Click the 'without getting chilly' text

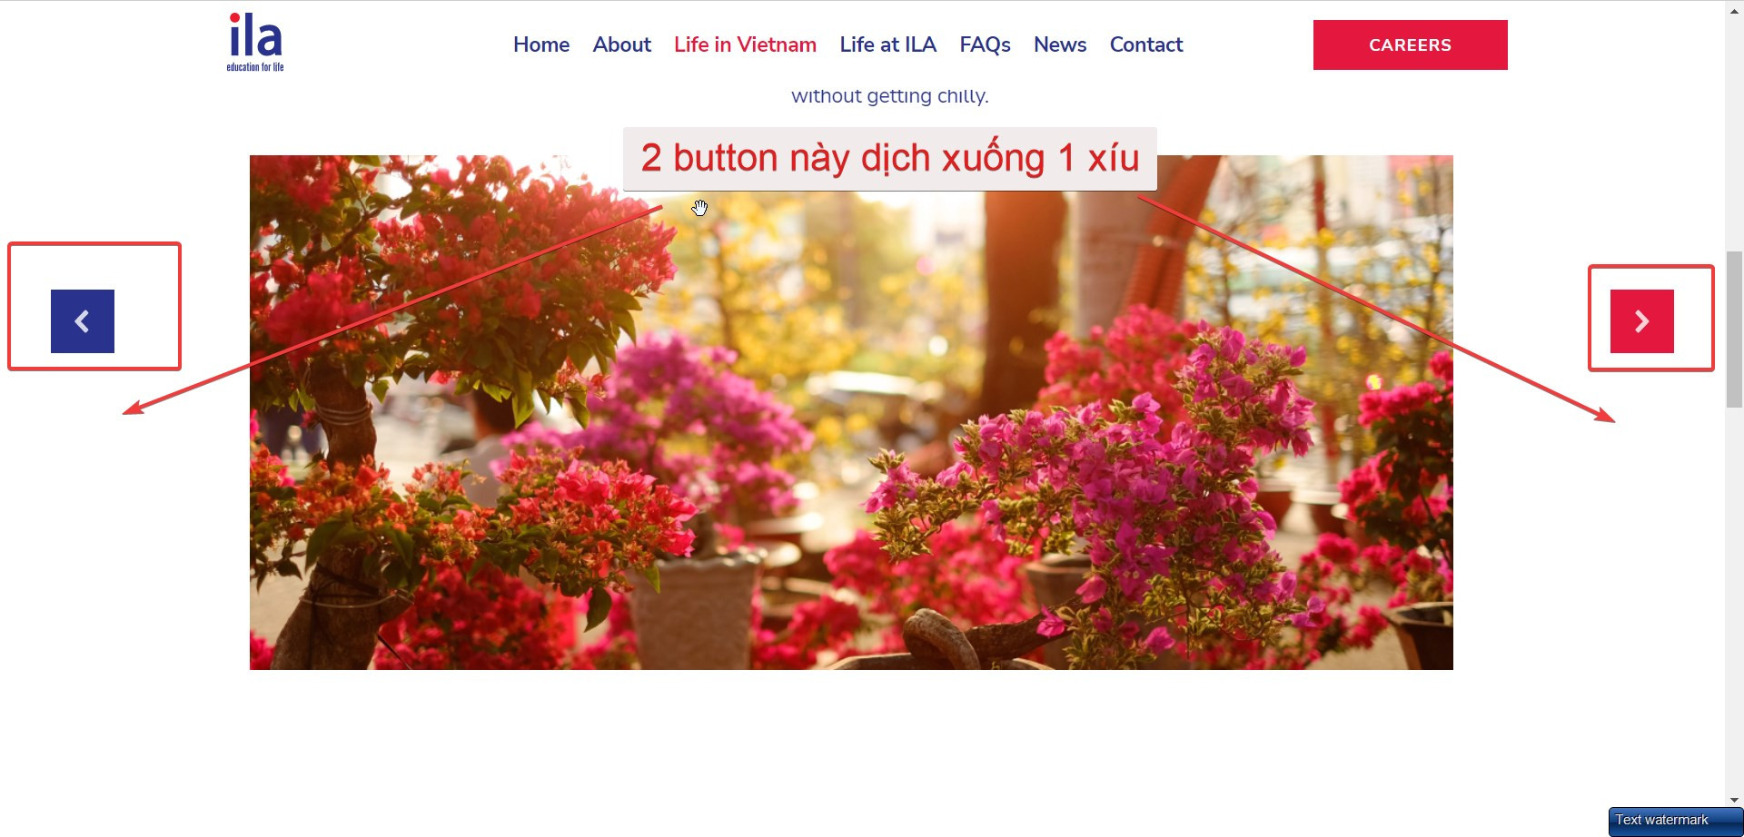tap(890, 96)
